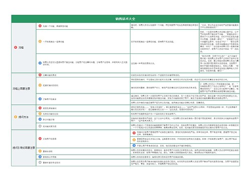This screenshot has width=251, height=181.
Task: Select the blue priority-3 icon in the 流程 section
Action: [x=40, y=63]
